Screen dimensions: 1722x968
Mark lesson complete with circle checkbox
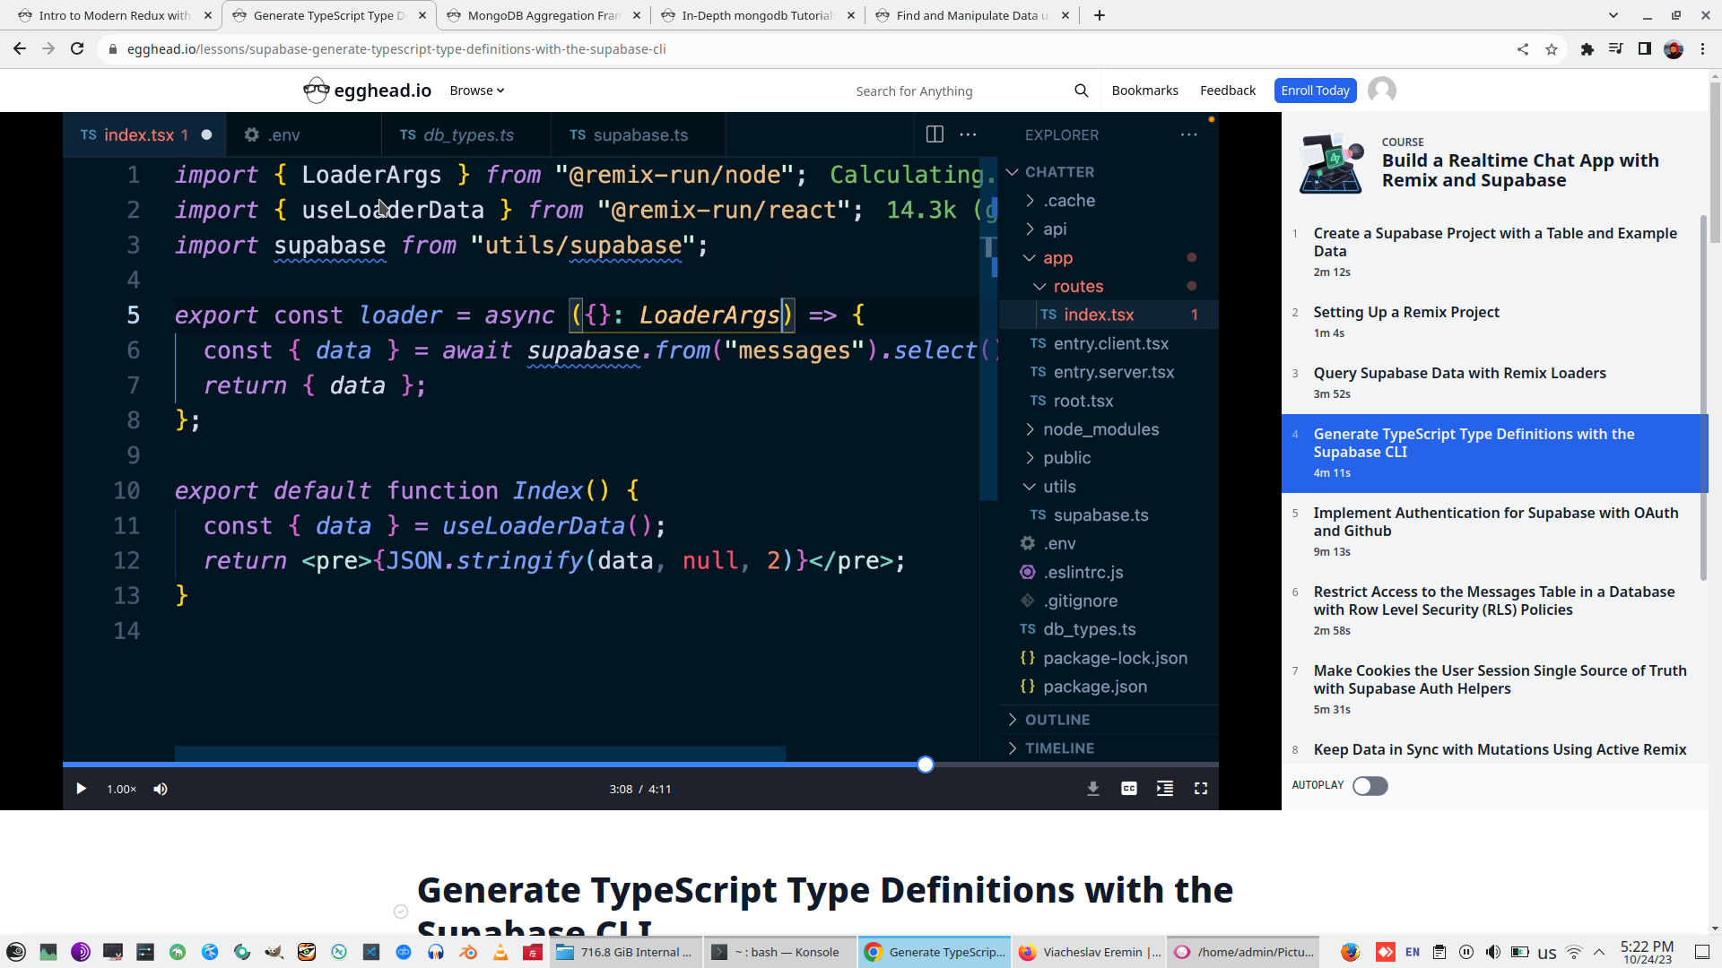[401, 912]
